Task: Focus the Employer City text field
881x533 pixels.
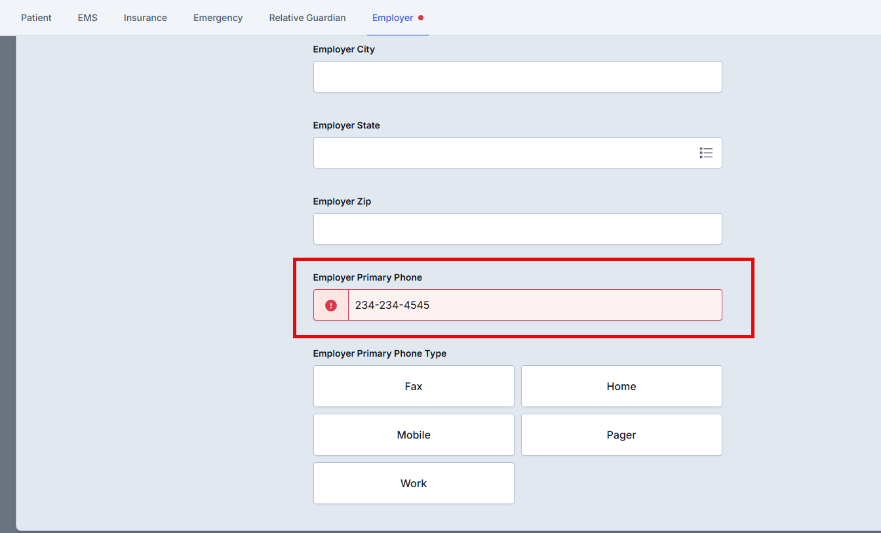Action: pos(517,77)
